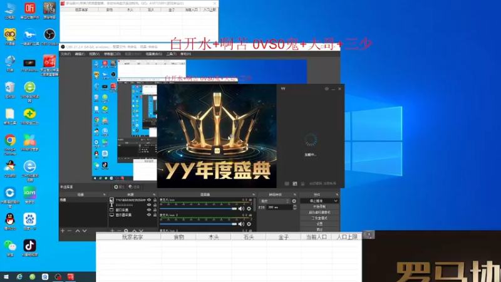Image resolution: width=501 pixels, height=282 pixels.
Task: Open Internet Explorer from the taskbar
Action: (x=19, y=276)
